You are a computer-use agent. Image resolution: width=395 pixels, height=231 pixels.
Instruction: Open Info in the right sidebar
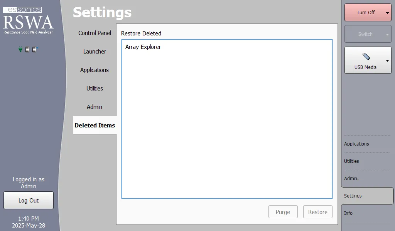(x=348, y=213)
